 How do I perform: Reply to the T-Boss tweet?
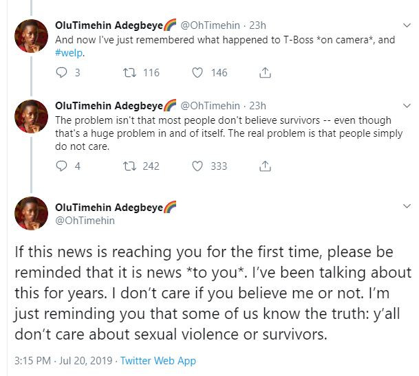pos(61,72)
